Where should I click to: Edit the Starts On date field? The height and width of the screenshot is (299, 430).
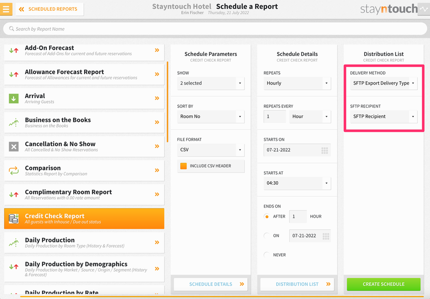pyautogui.click(x=297, y=150)
